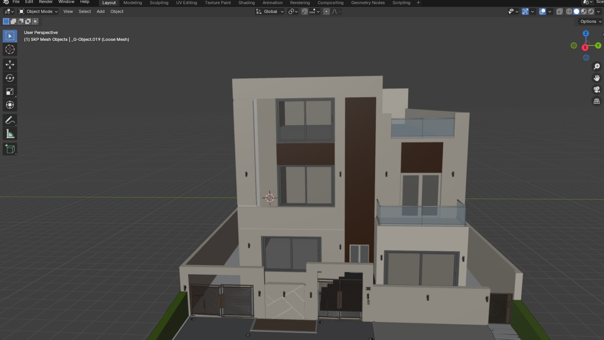Choose Intersect Selection mode icon
Screen dimensions: 604x340
[x=35, y=21]
